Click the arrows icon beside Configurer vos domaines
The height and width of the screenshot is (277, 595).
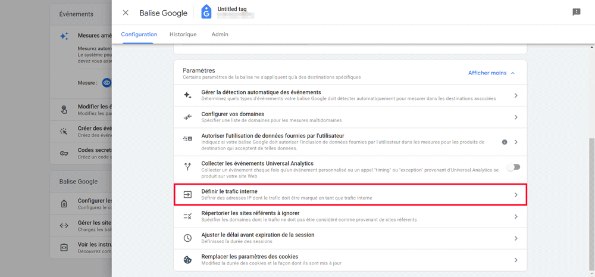coord(187,117)
